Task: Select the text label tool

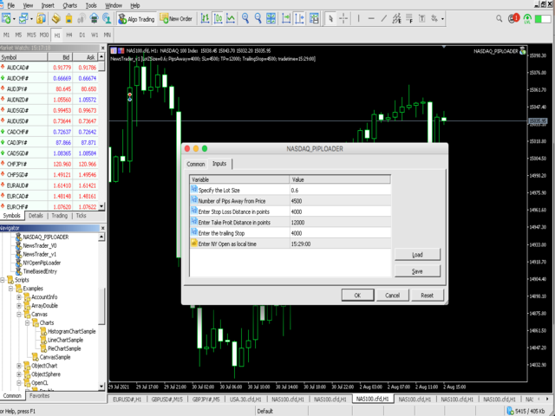Action: tap(422, 18)
